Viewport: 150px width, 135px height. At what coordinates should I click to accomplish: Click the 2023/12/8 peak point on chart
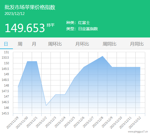click(103, 56)
